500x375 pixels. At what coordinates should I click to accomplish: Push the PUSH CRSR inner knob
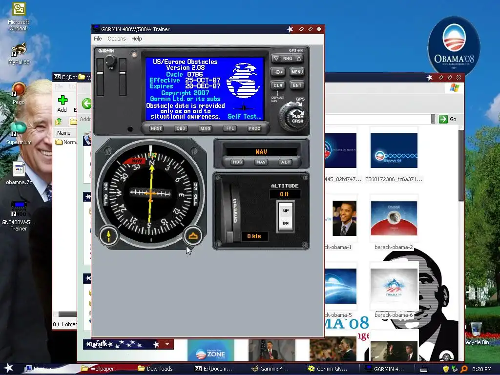pyautogui.click(x=296, y=118)
